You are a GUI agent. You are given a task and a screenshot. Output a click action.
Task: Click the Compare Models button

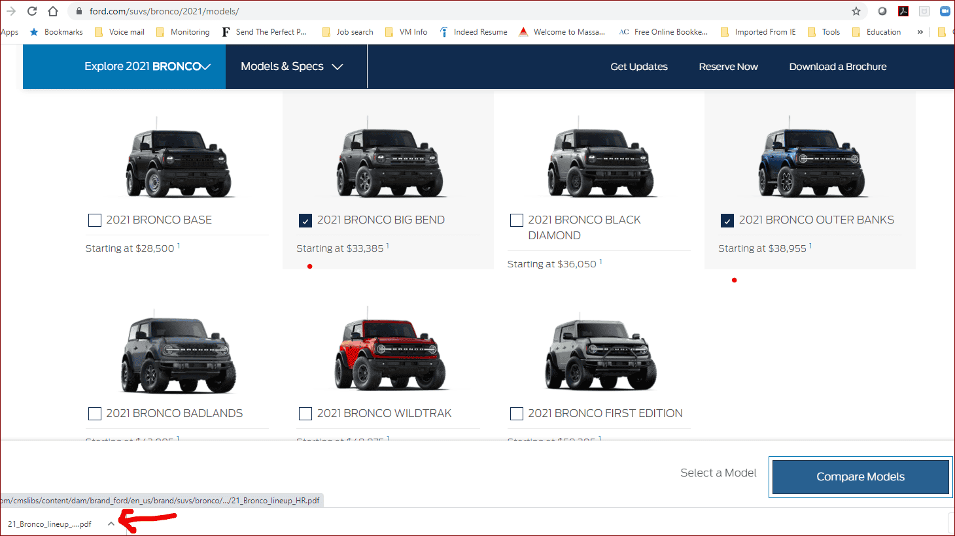860,477
